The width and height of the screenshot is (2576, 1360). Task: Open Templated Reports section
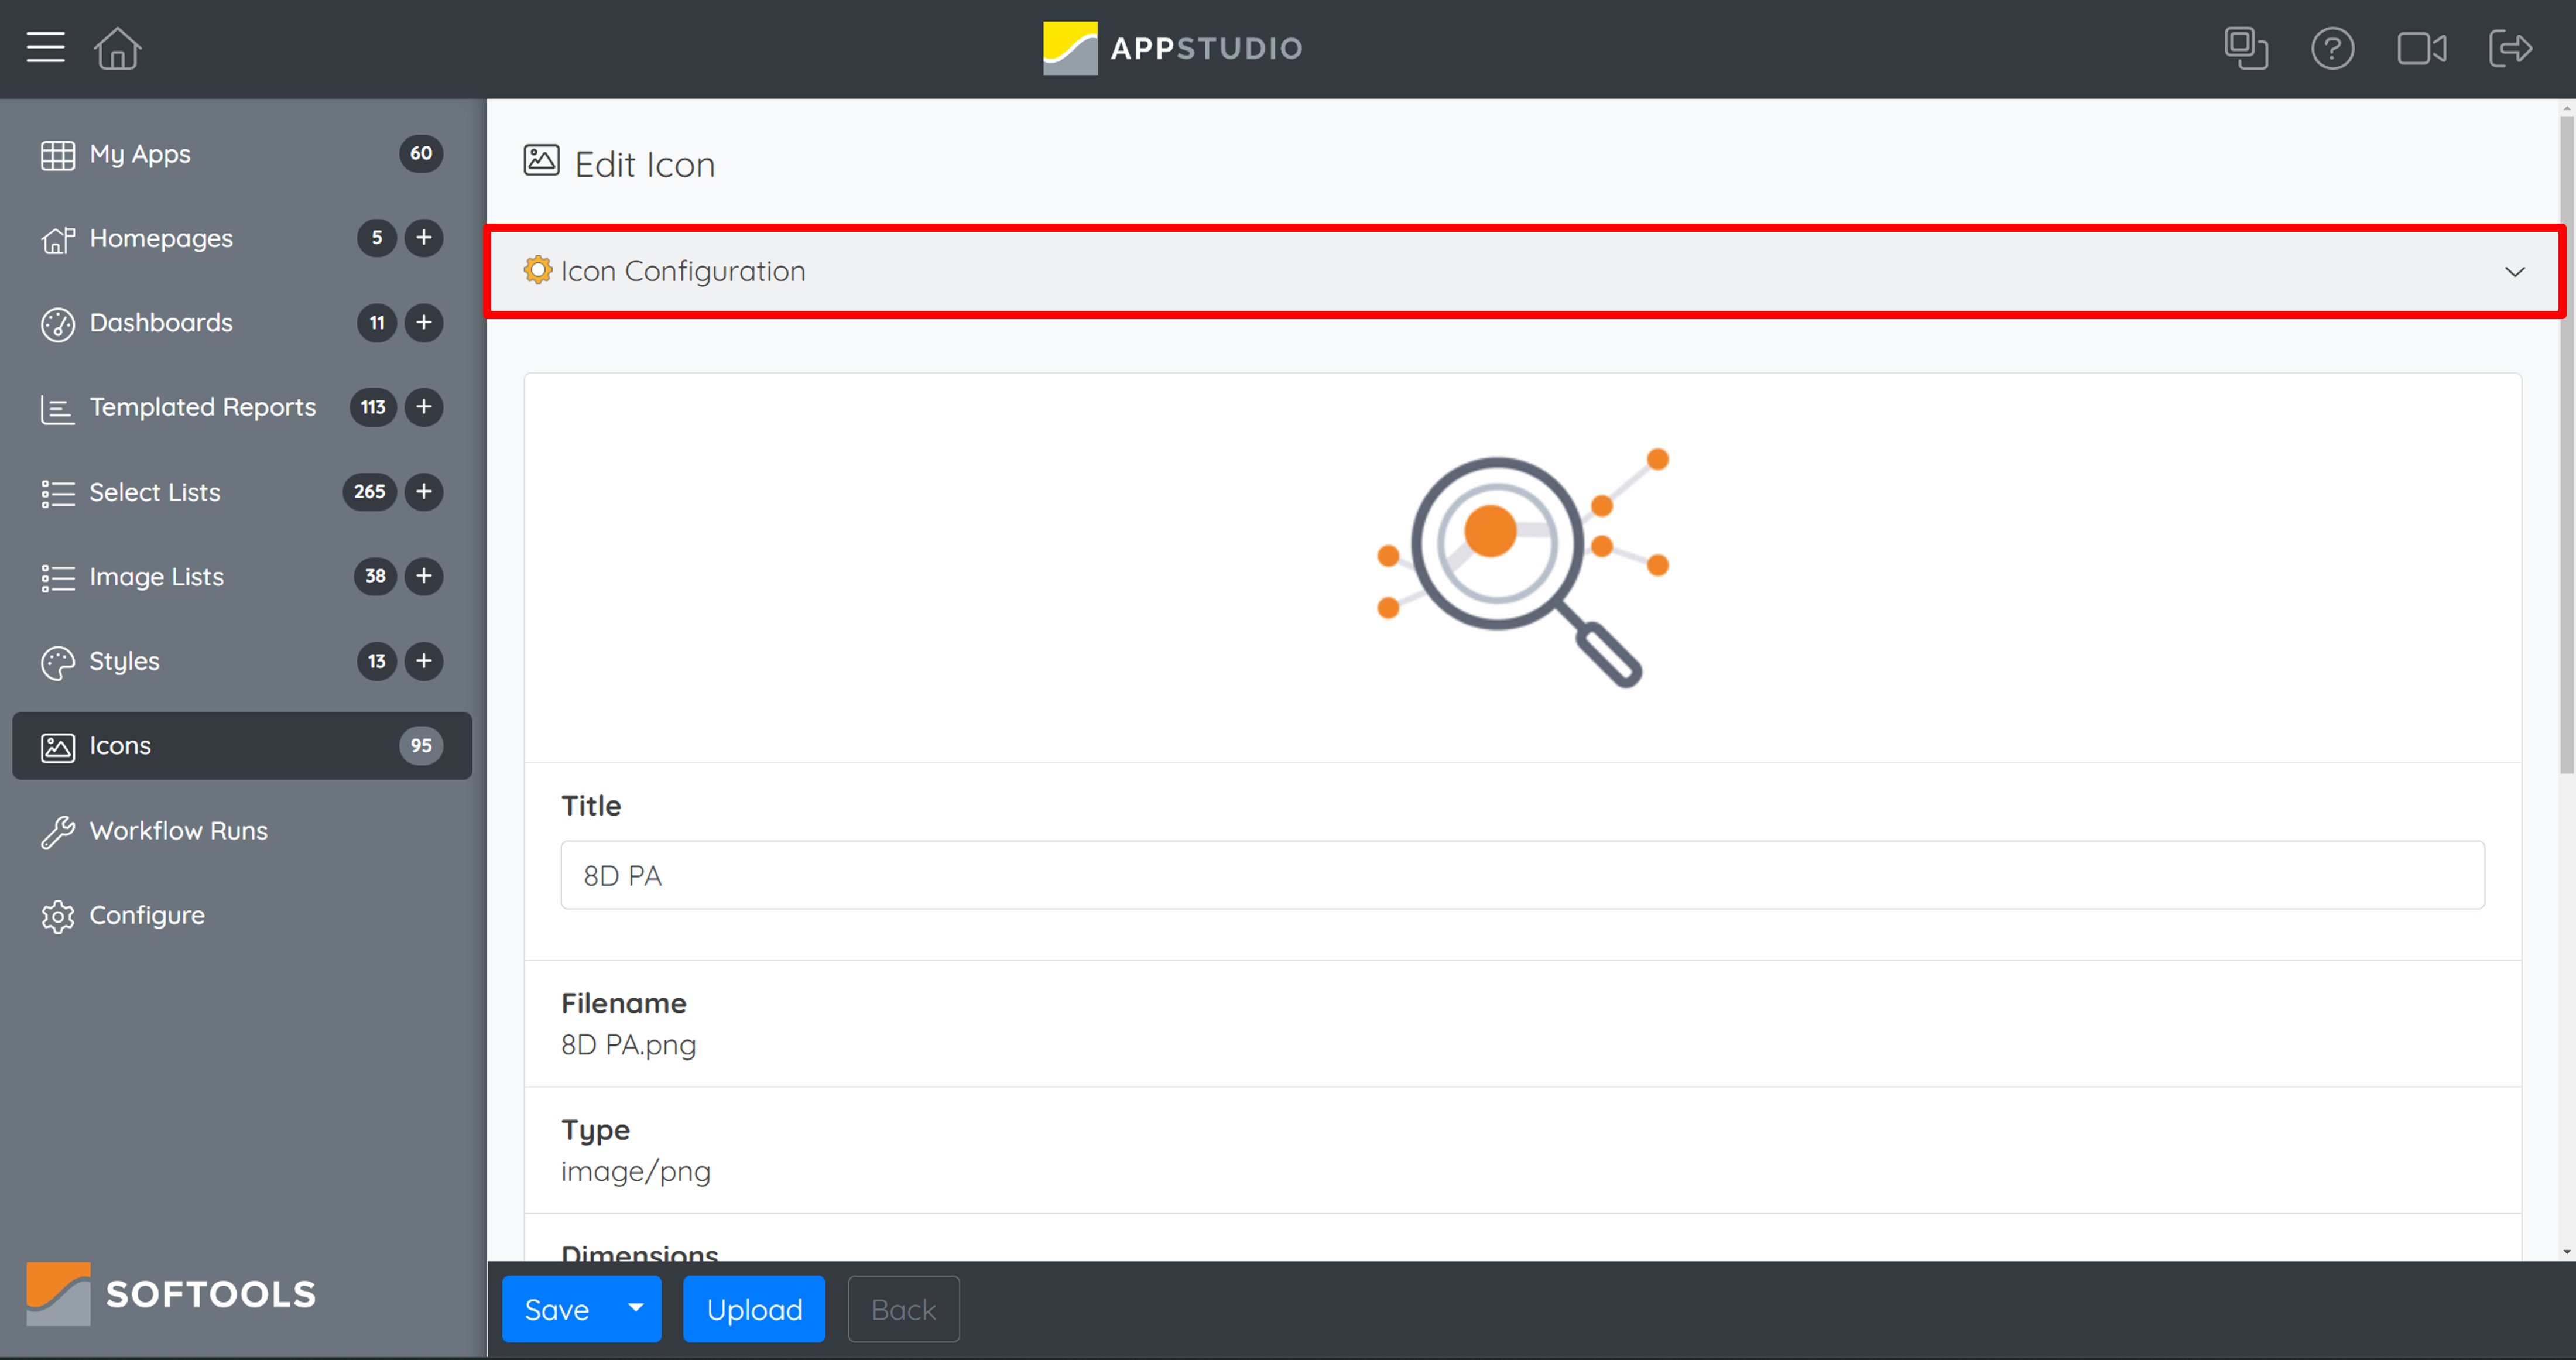point(202,407)
